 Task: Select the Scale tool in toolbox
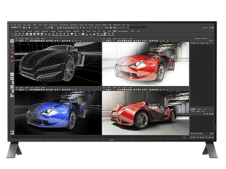coord(12,57)
